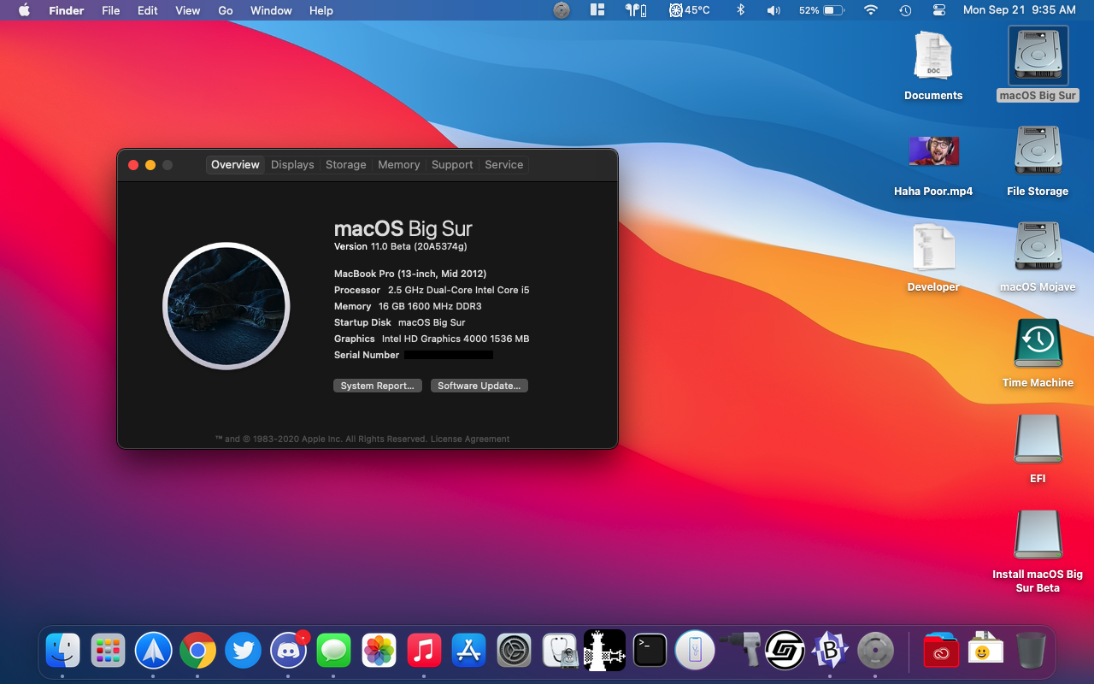This screenshot has height=684, width=1094.
Task: Select the File Storage drive on desktop
Action: [x=1038, y=150]
